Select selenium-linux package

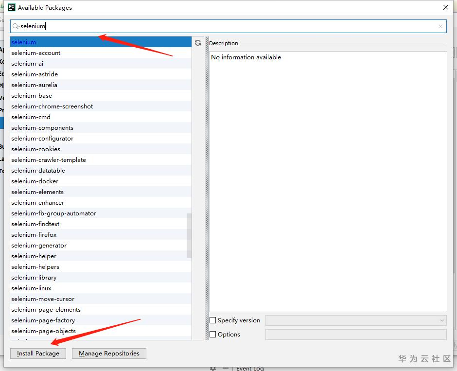tap(101, 288)
